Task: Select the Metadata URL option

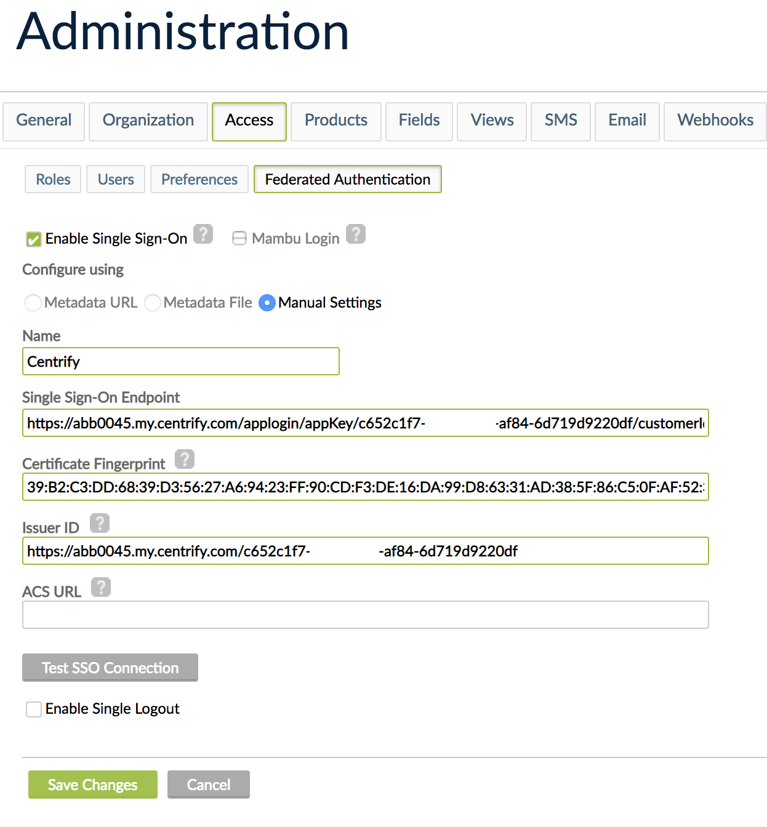Action: [x=33, y=303]
